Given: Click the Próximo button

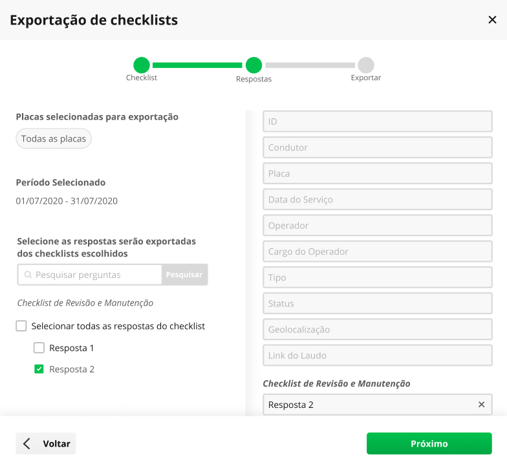Looking at the screenshot, I should click(429, 443).
